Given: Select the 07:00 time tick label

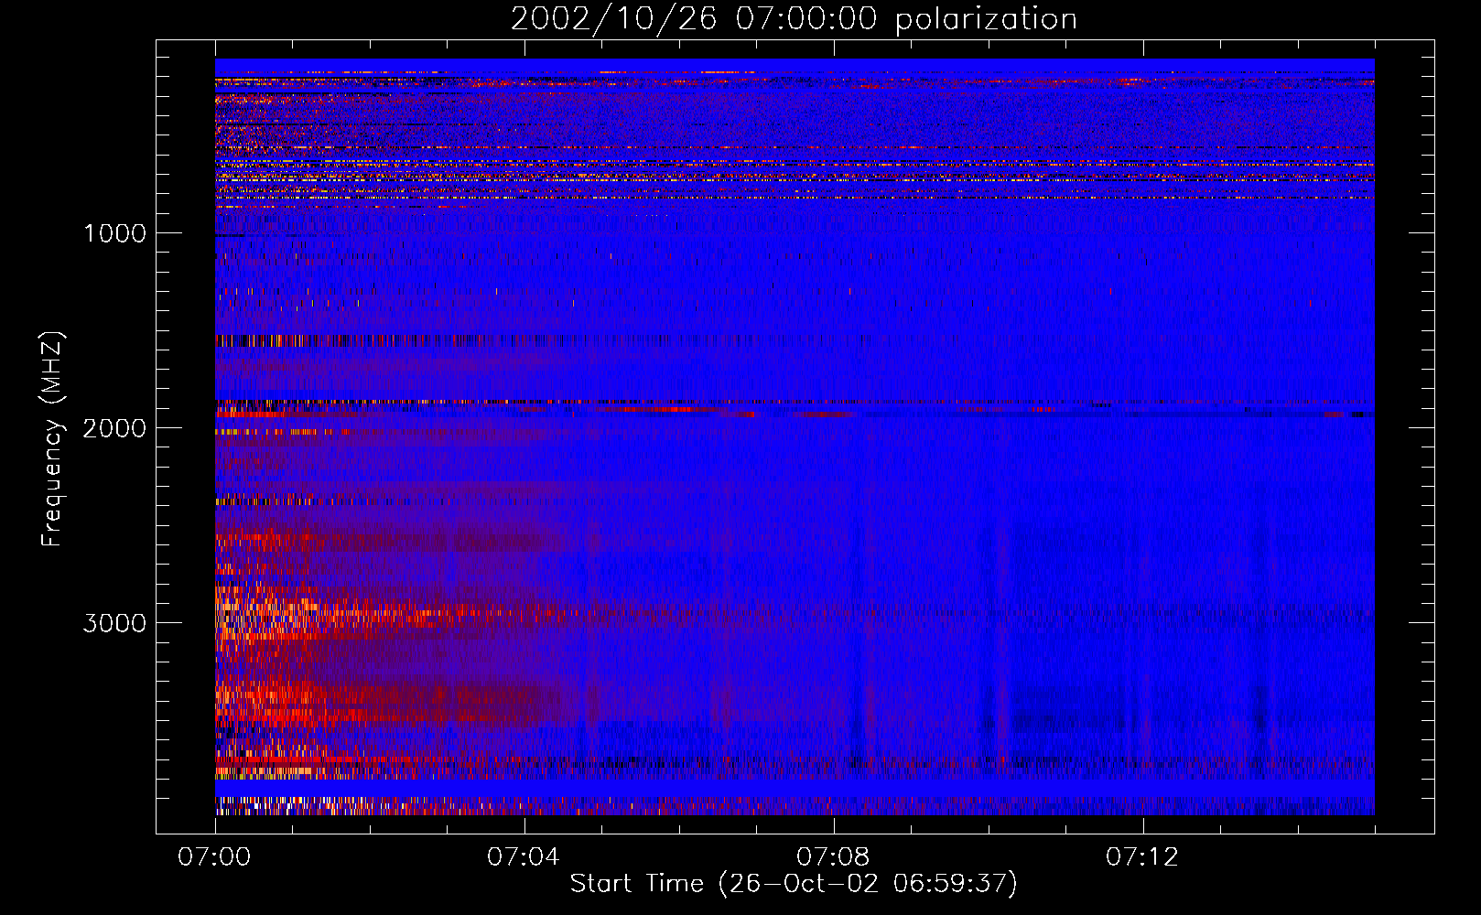Looking at the screenshot, I should pyautogui.click(x=214, y=857).
